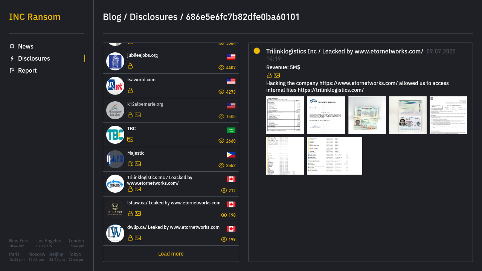This screenshot has width=482, height=271.
Task: Open the dense text document thumbnail
Action: [448, 115]
